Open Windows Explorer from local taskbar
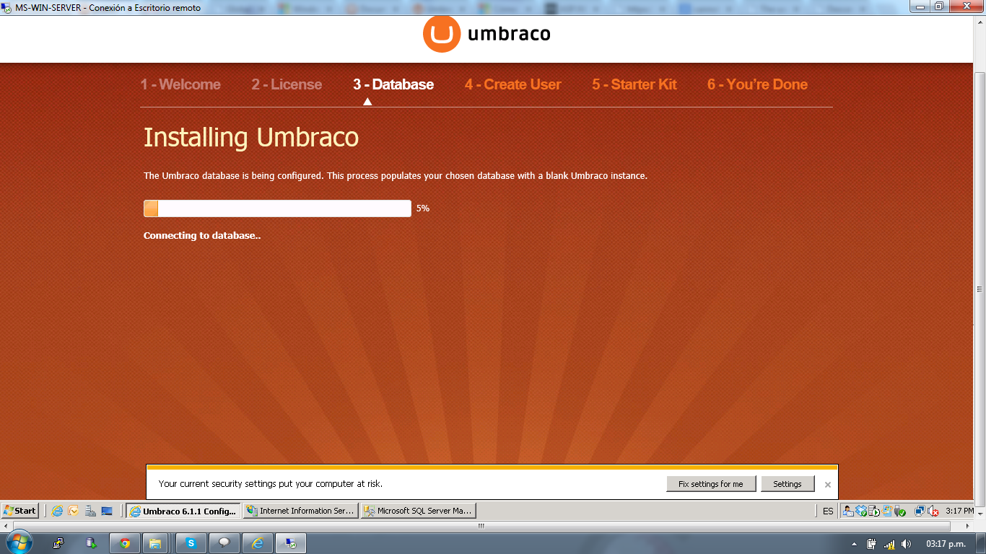Viewport: 986px width, 554px height. 155,543
